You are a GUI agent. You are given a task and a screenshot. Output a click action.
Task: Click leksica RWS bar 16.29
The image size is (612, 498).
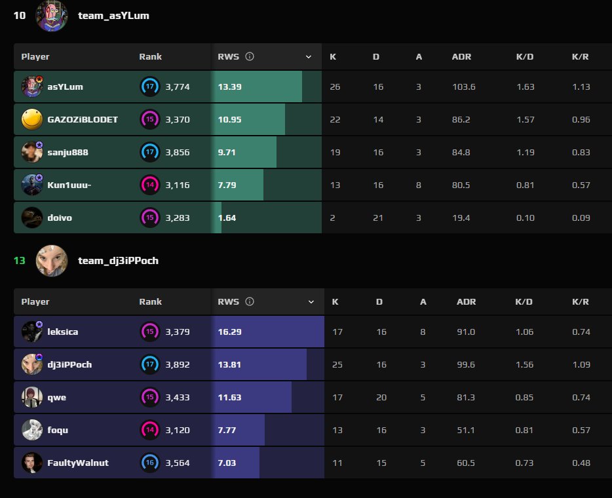[268, 332]
